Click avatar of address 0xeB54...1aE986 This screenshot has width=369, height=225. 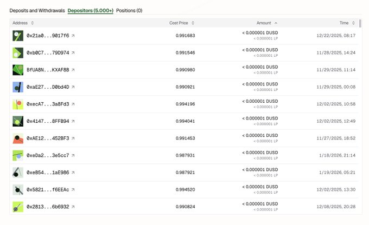click(18, 173)
